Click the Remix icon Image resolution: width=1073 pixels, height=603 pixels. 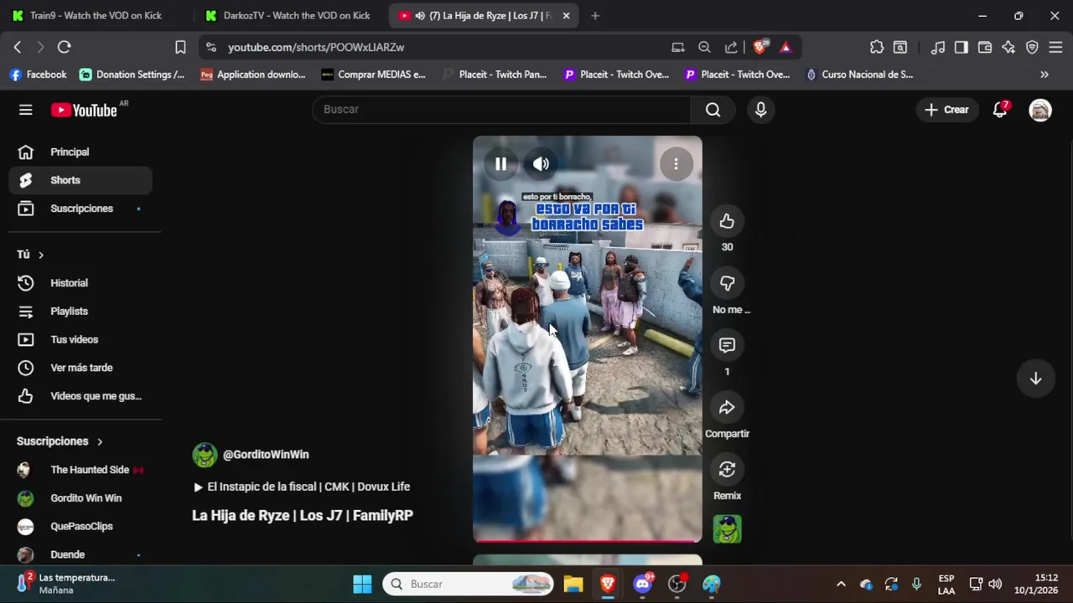pyautogui.click(x=727, y=469)
